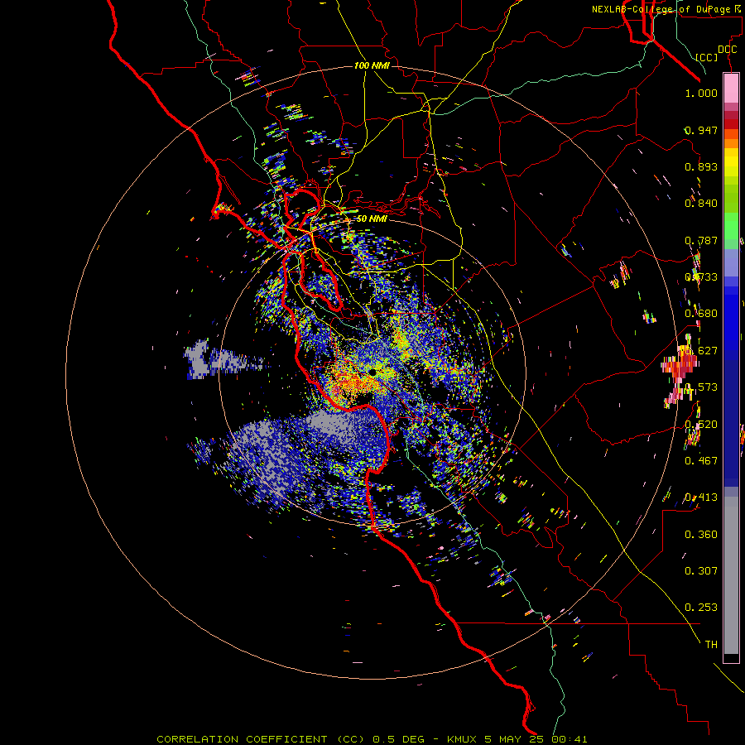Click the 0.787 legend value

click(x=701, y=240)
